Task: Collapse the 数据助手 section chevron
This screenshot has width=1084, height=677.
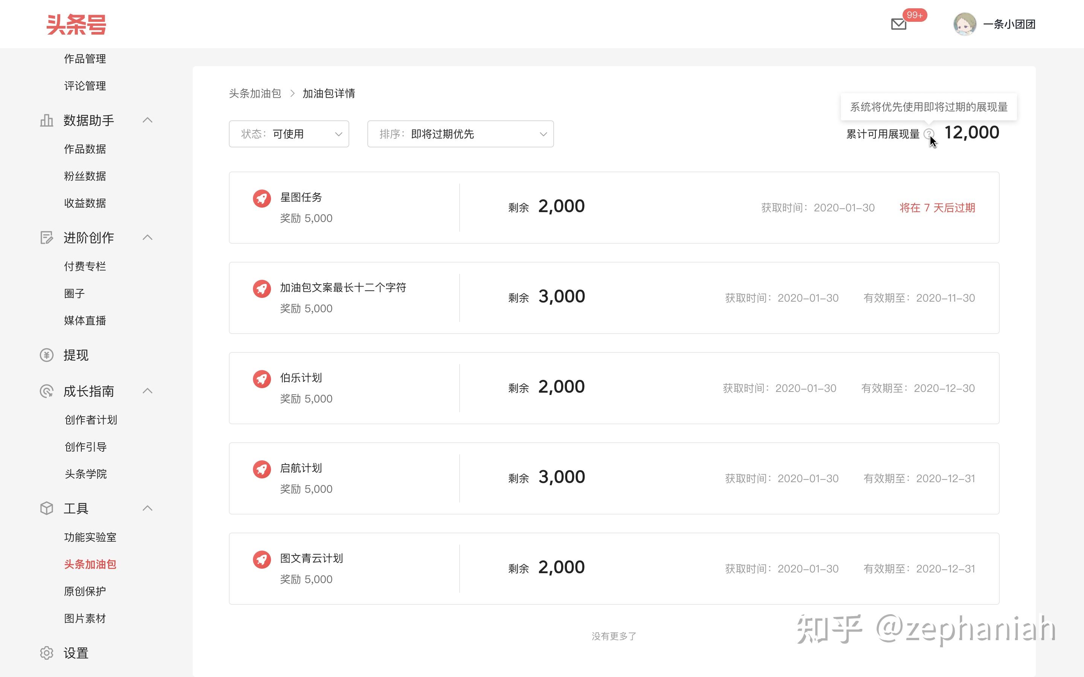Action: point(148,120)
